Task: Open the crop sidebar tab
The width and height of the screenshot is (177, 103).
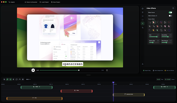Action: [x=143, y=28]
